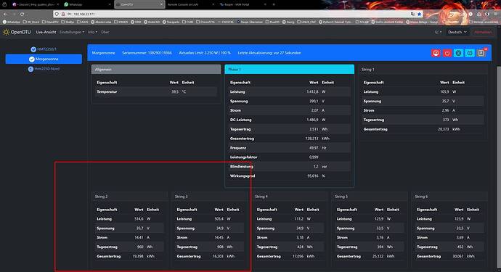The height and width of the screenshot is (272, 501).
Task: Switch to the Raspi VRM Portal tab
Action: [243, 4]
